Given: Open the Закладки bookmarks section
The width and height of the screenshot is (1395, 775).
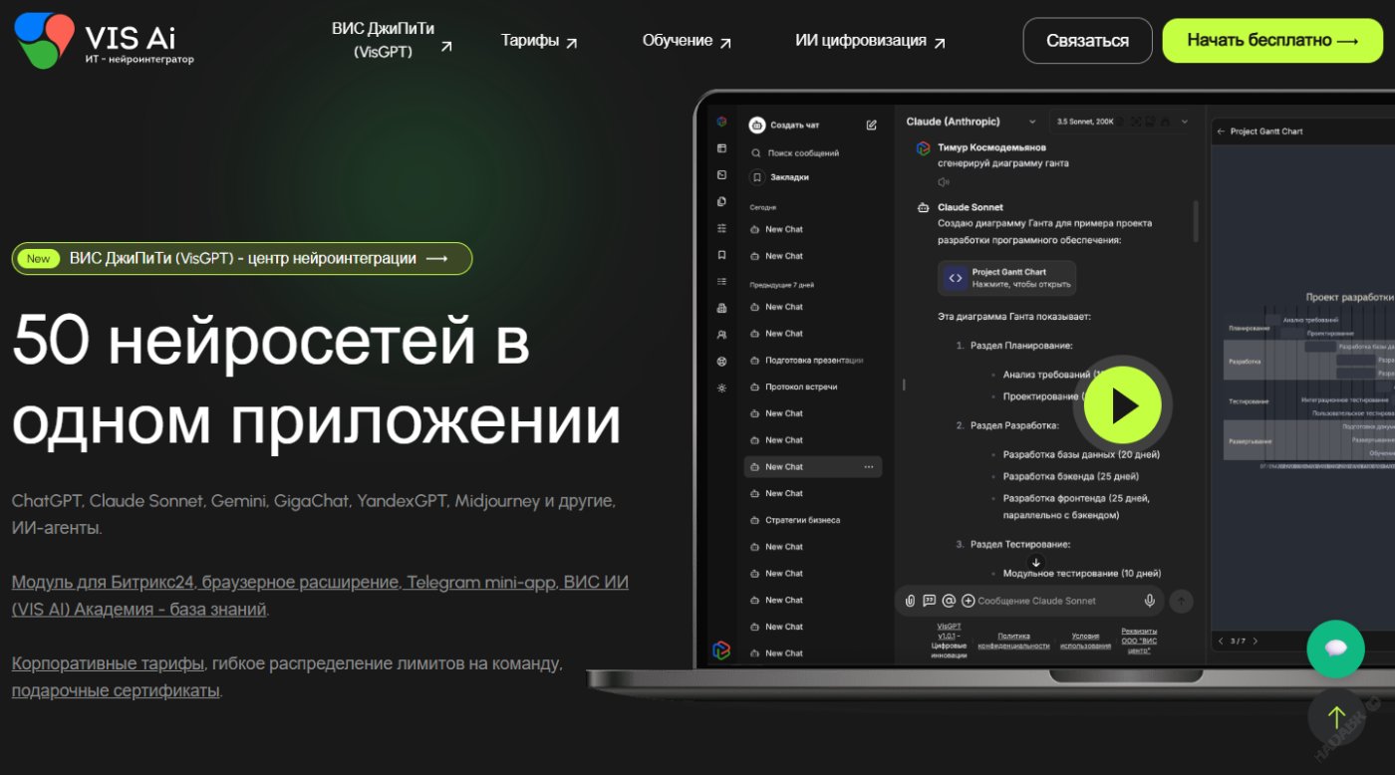Looking at the screenshot, I should (758, 176).
